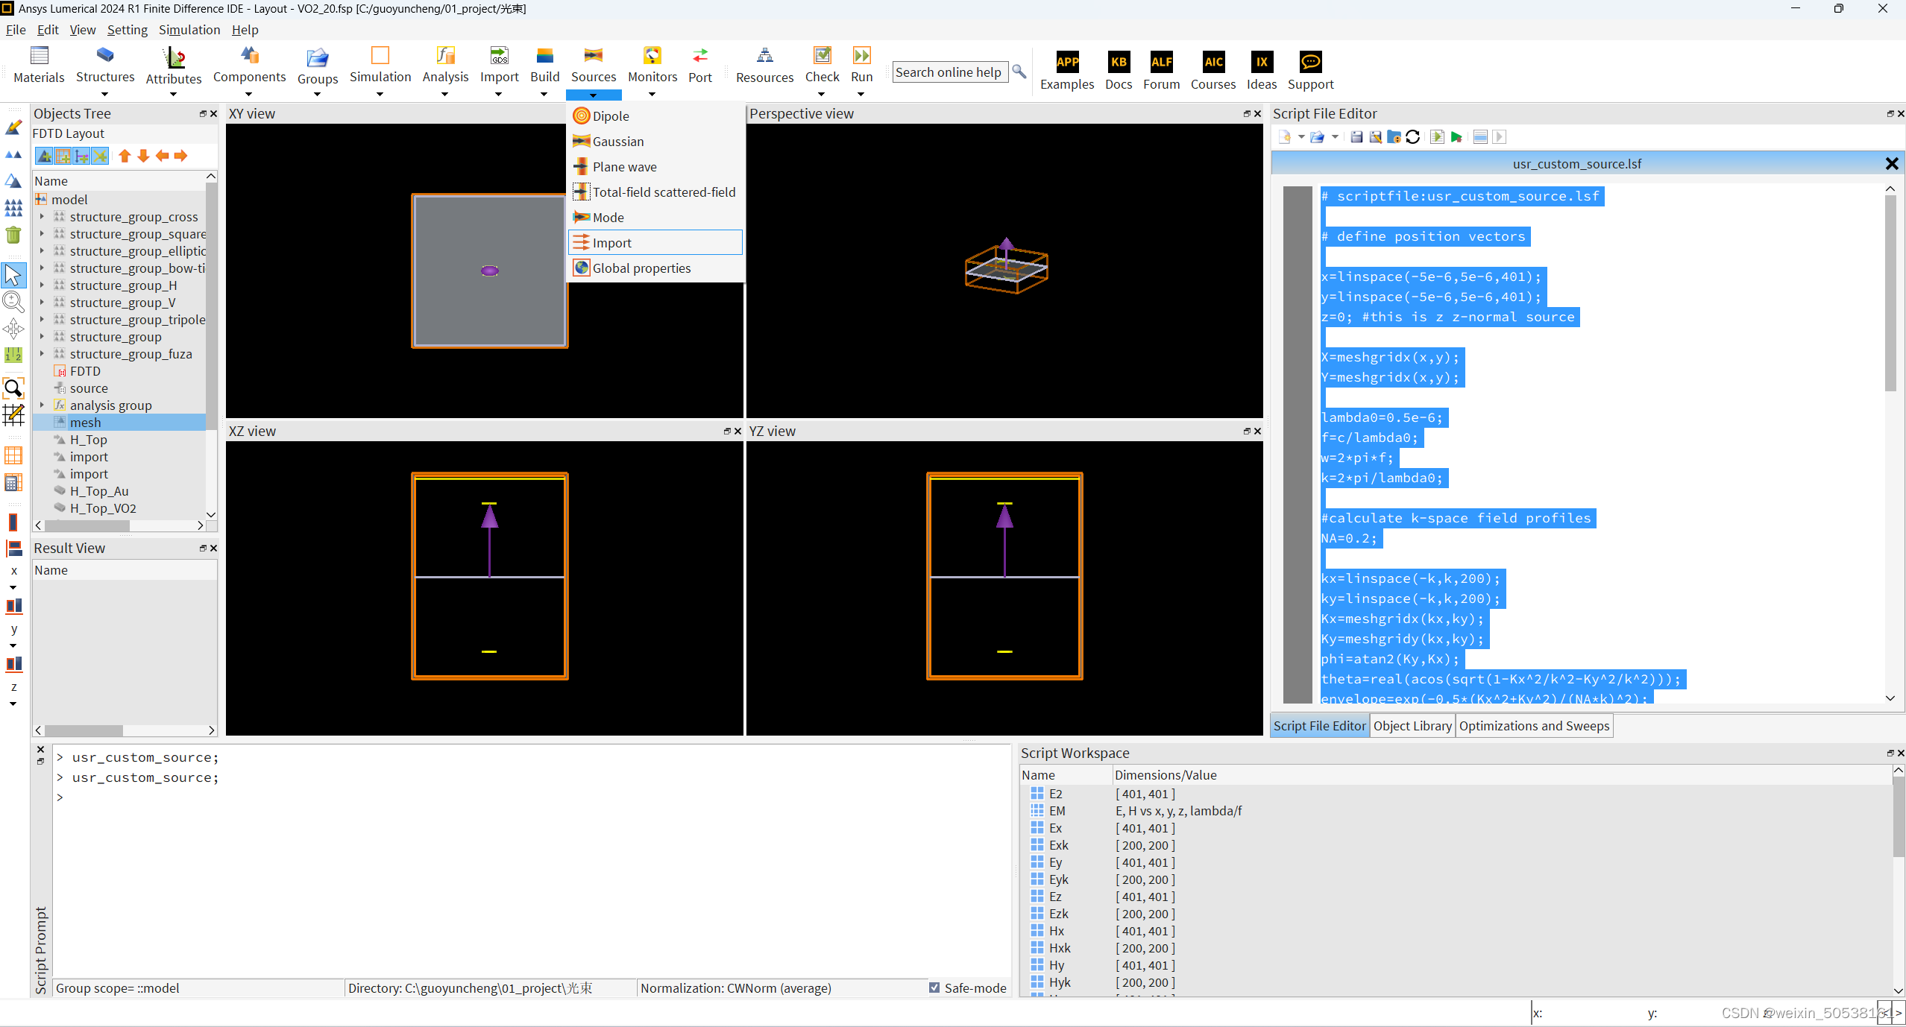Viewport: 1906px width, 1027px height.
Task: Switch to Optimizations and Sweeps tab
Action: [1534, 726]
